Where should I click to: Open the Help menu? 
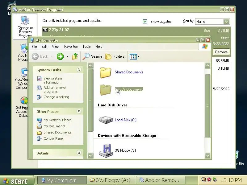[x=99, y=47]
